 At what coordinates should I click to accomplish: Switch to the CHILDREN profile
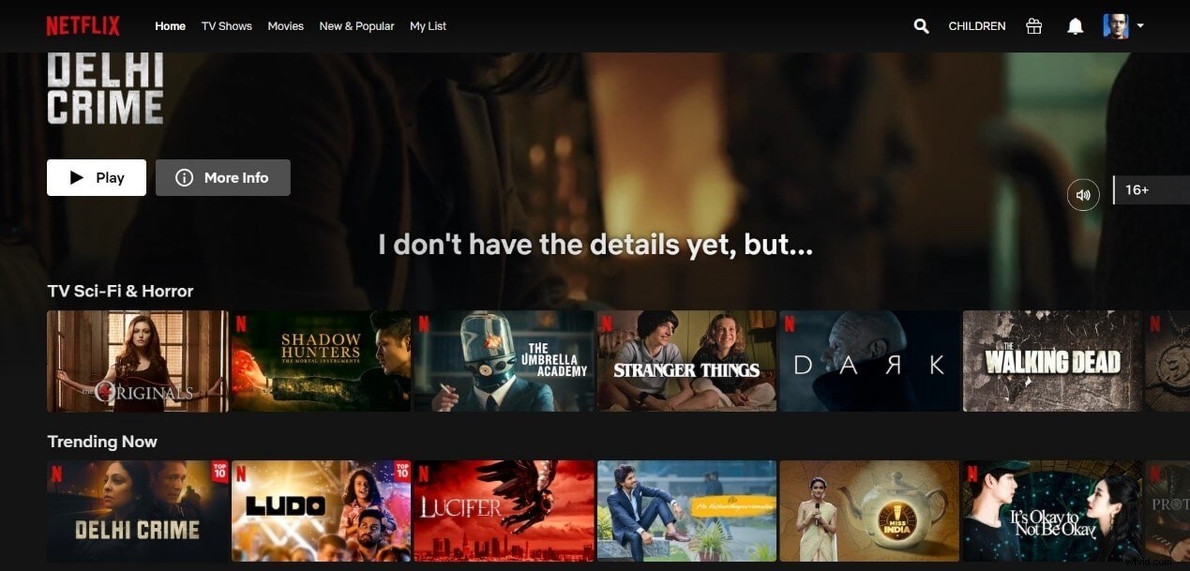[x=976, y=25]
